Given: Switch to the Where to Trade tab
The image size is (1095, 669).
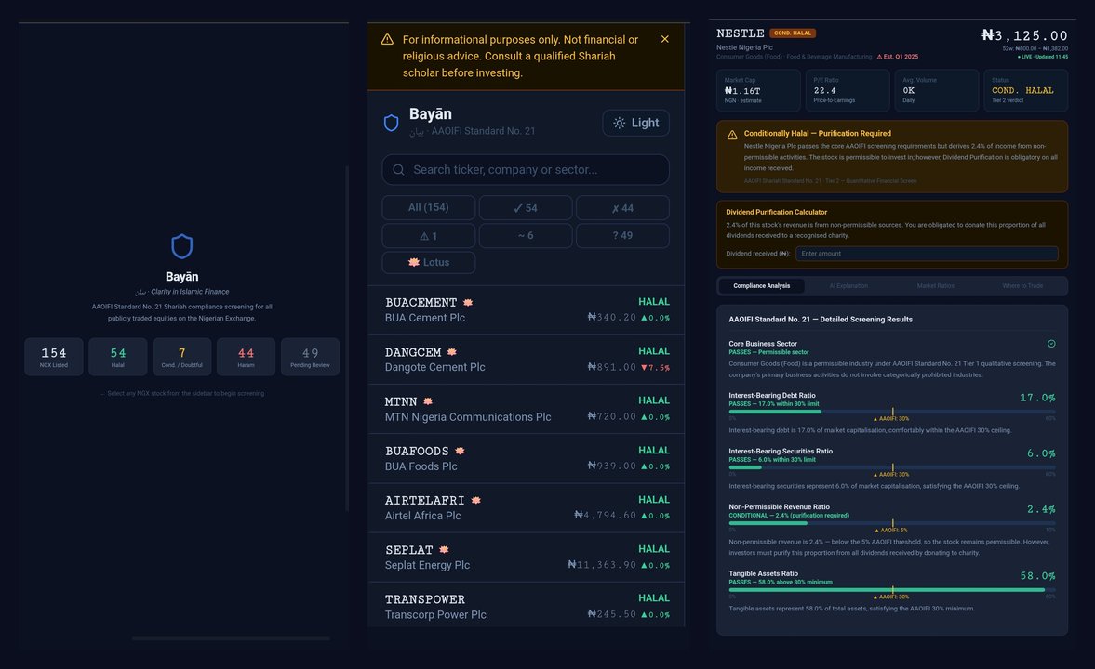Looking at the screenshot, I should [x=1022, y=286].
